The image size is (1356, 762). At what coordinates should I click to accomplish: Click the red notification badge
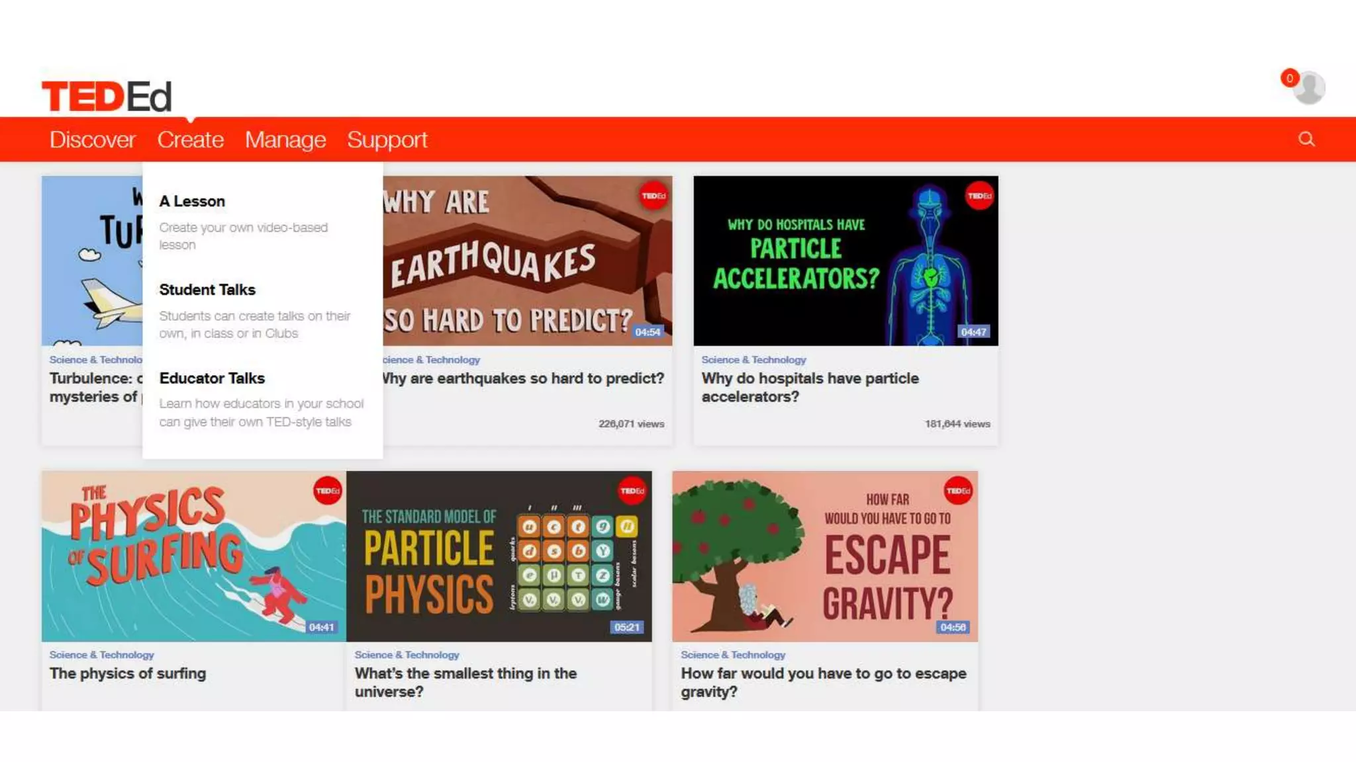pyautogui.click(x=1289, y=78)
